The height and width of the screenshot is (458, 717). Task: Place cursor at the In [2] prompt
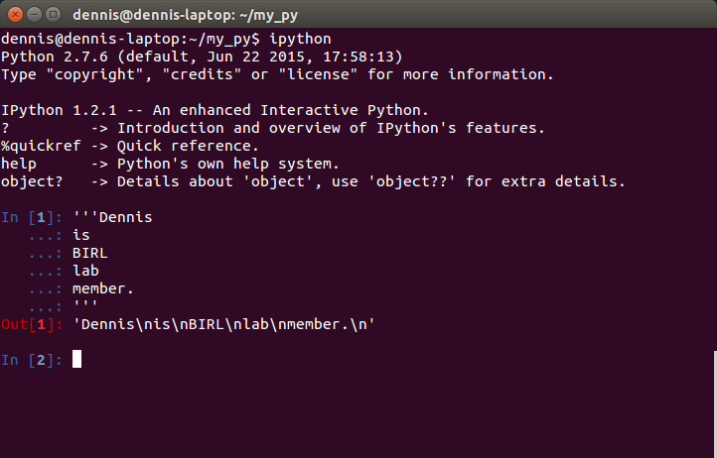76,359
